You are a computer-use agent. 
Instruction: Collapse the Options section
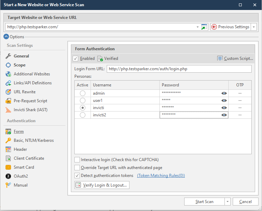tap(6, 37)
